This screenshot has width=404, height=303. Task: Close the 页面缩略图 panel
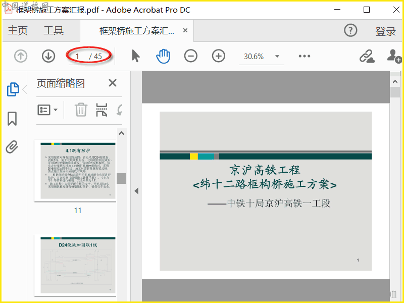(x=113, y=83)
